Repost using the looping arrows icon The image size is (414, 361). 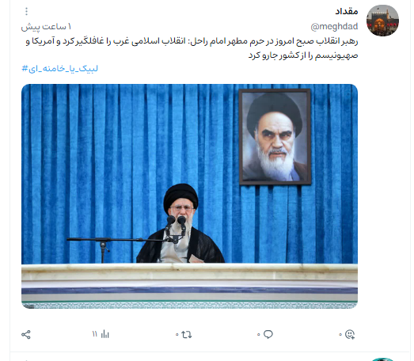click(187, 335)
